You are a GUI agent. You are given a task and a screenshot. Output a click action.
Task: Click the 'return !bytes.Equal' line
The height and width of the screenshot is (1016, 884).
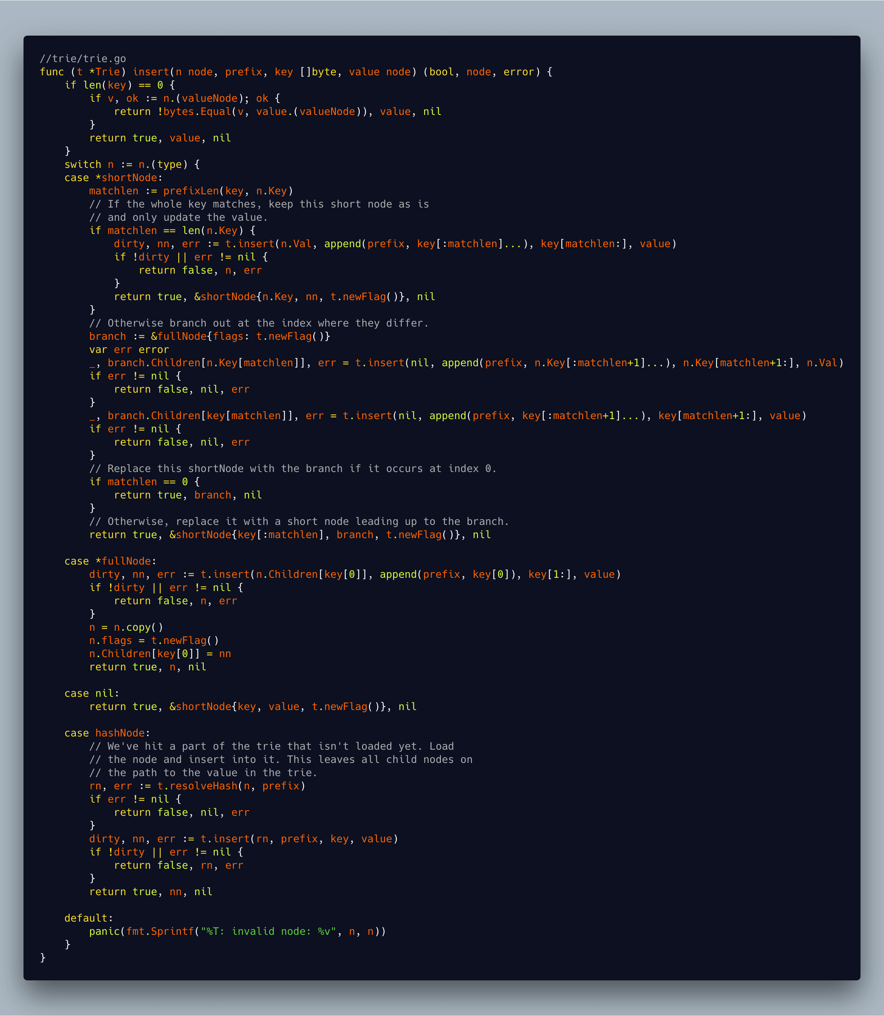coord(278,112)
